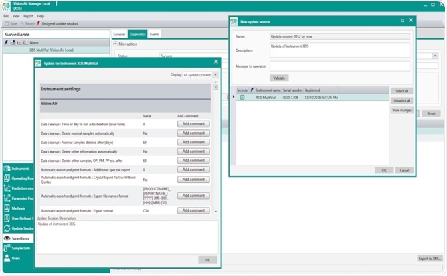
Task: Maximize the New update session dialog
Action: point(402,20)
